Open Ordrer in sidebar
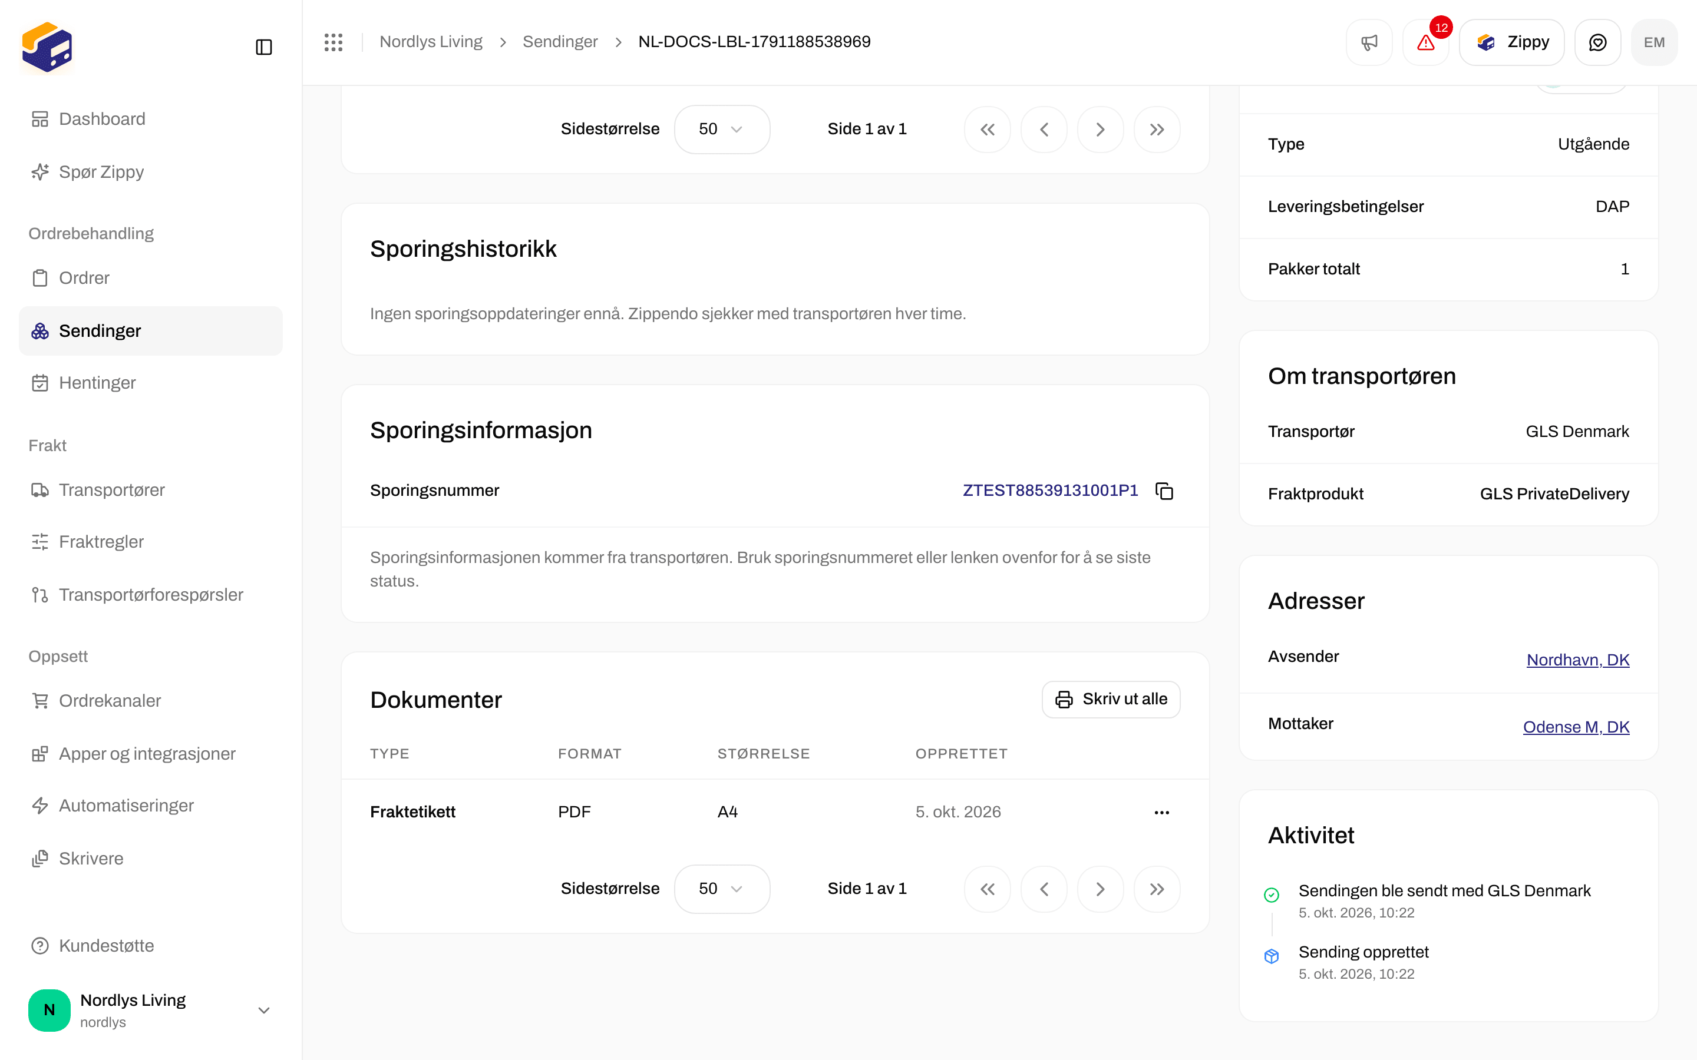1697x1060 pixels. click(151, 277)
